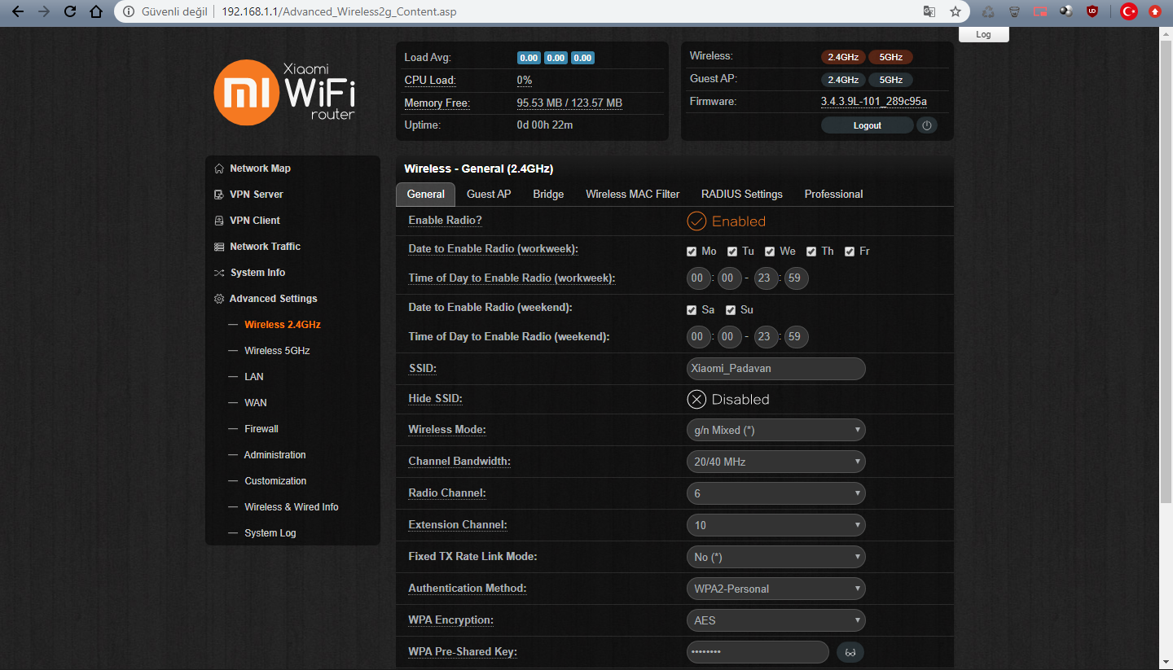The image size is (1173, 670).
Task: Open the Professional tab
Action: click(833, 194)
